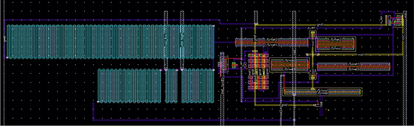Viewport: 414px width, 126px height.
Task: Select the large top serpentine resistor
Action: tap(110, 42)
